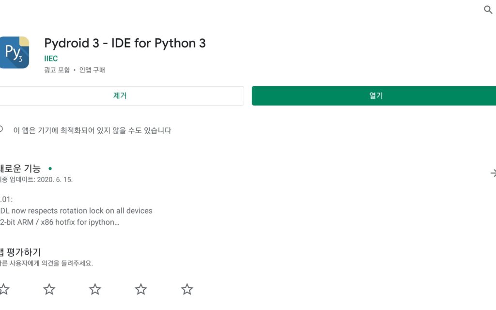The image size is (496, 310).
Task: Rate the app one star
Action: tap(4, 289)
